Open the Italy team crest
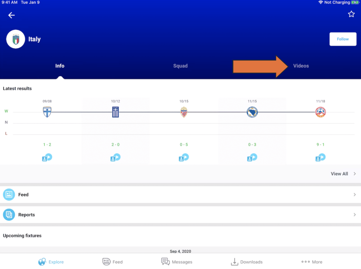Viewport: 361px width, 269px height. (x=16, y=39)
